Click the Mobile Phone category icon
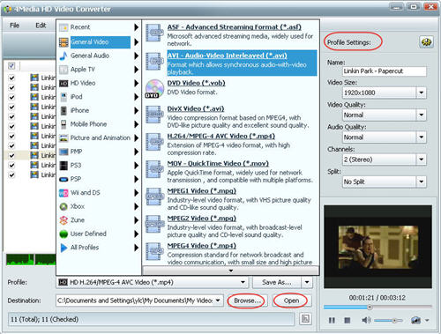The image size is (441, 334). click(64, 124)
